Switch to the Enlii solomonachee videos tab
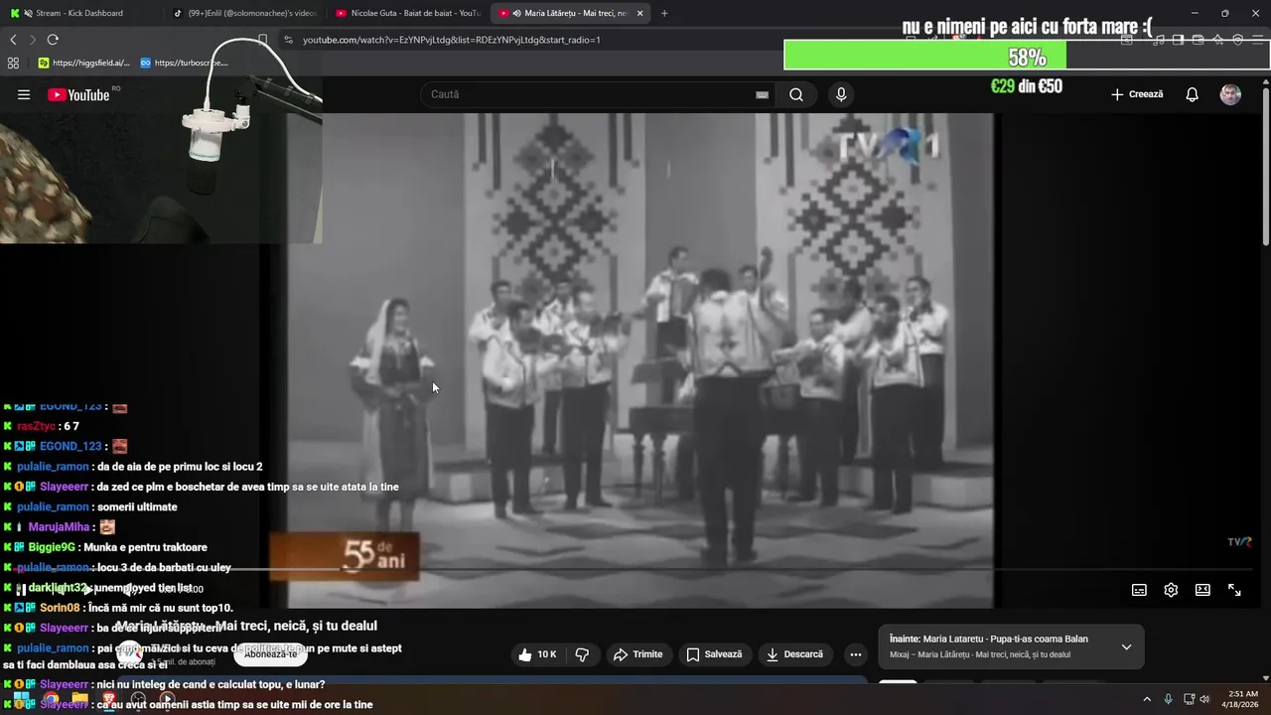The image size is (1271, 715). pyautogui.click(x=244, y=13)
